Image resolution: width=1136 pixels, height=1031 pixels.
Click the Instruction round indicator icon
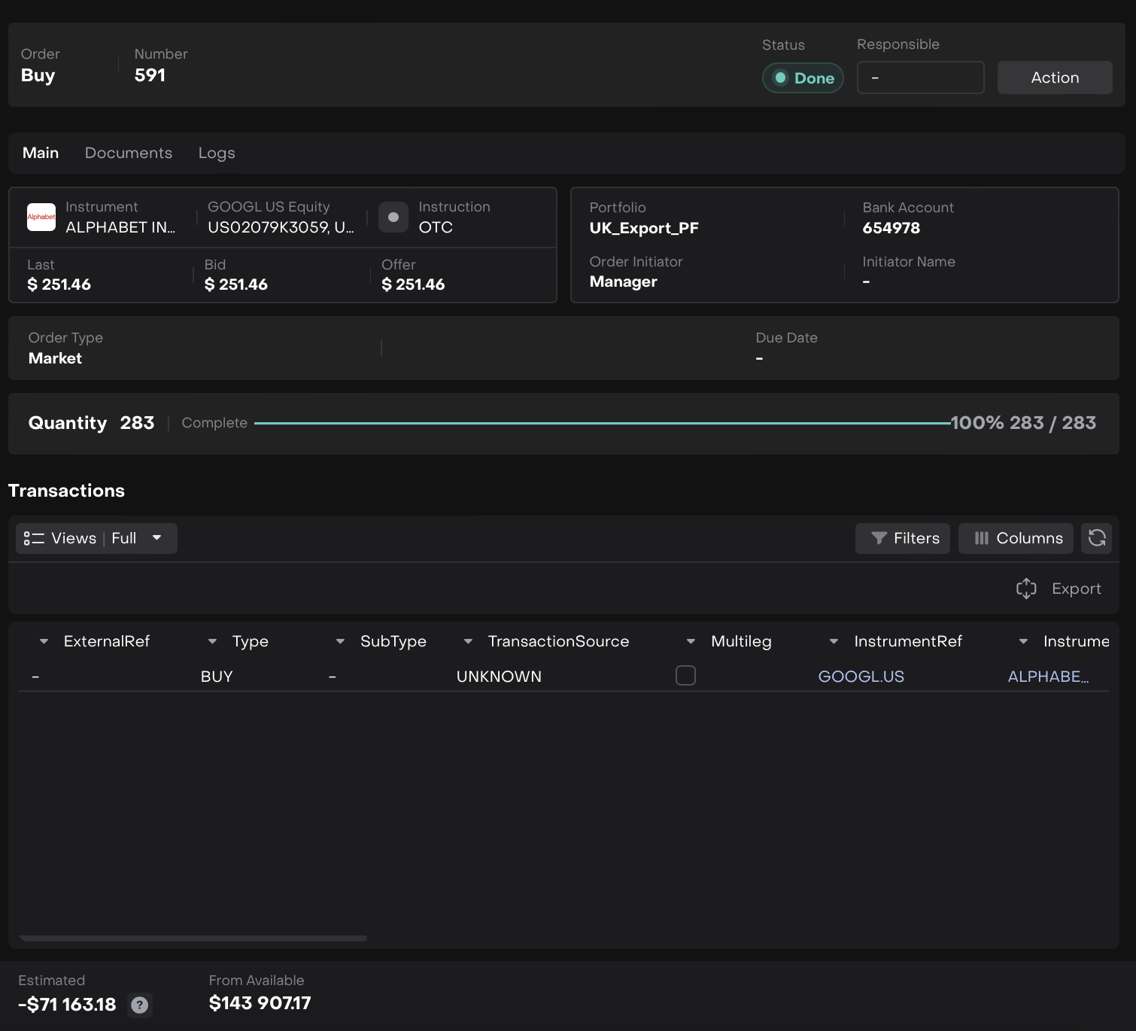(x=393, y=217)
